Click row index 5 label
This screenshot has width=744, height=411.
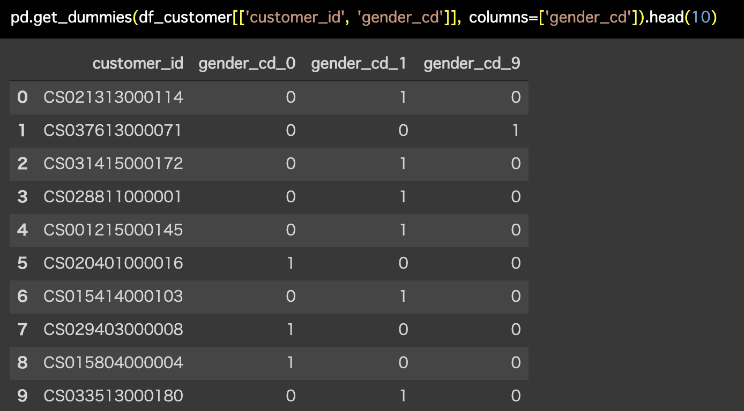tap(22, 263)
